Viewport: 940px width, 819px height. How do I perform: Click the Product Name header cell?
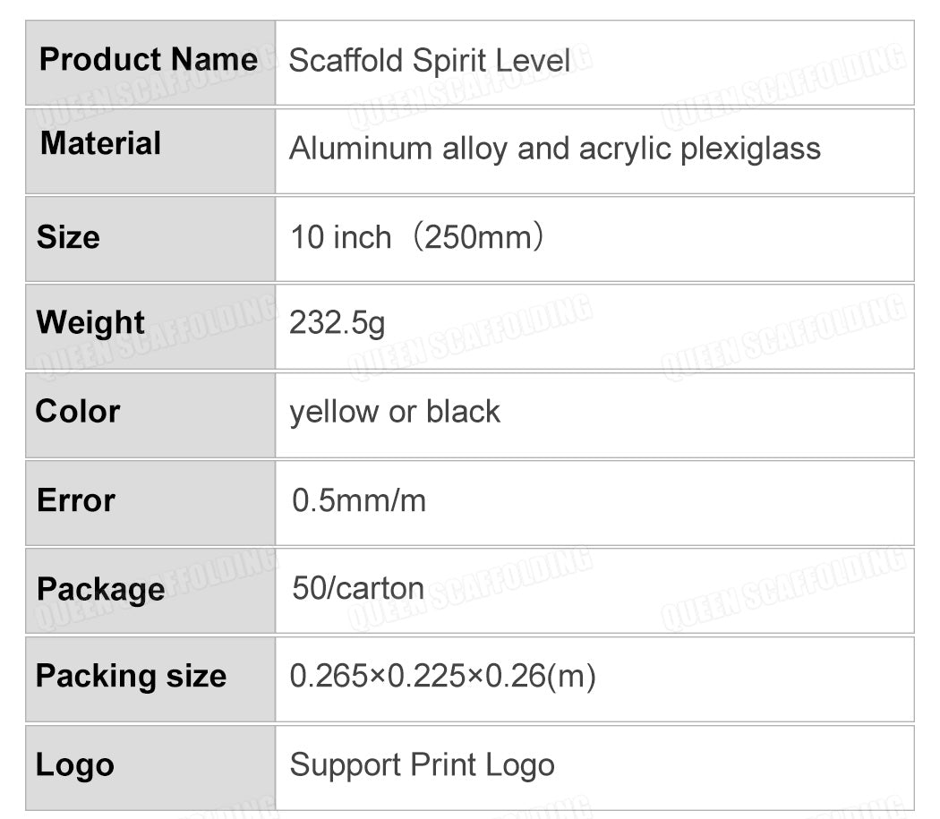149,60
